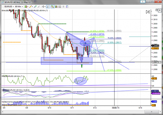
Task: Expand the chart style dropdown arrow
Action: click(x=28, y=7)
